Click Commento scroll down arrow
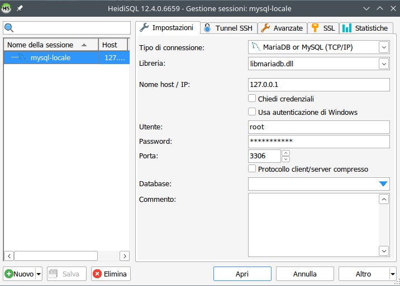This screenshot has width=400, height=286. pos(384,251)
